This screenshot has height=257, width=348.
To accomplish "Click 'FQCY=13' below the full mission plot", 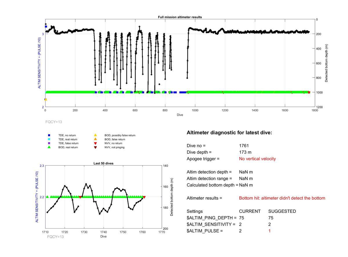I will [54, 122].
